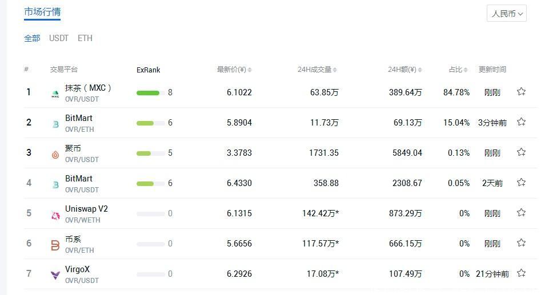Click the 币系 exchange logo

pyautogui.click(x=55, y=245)
